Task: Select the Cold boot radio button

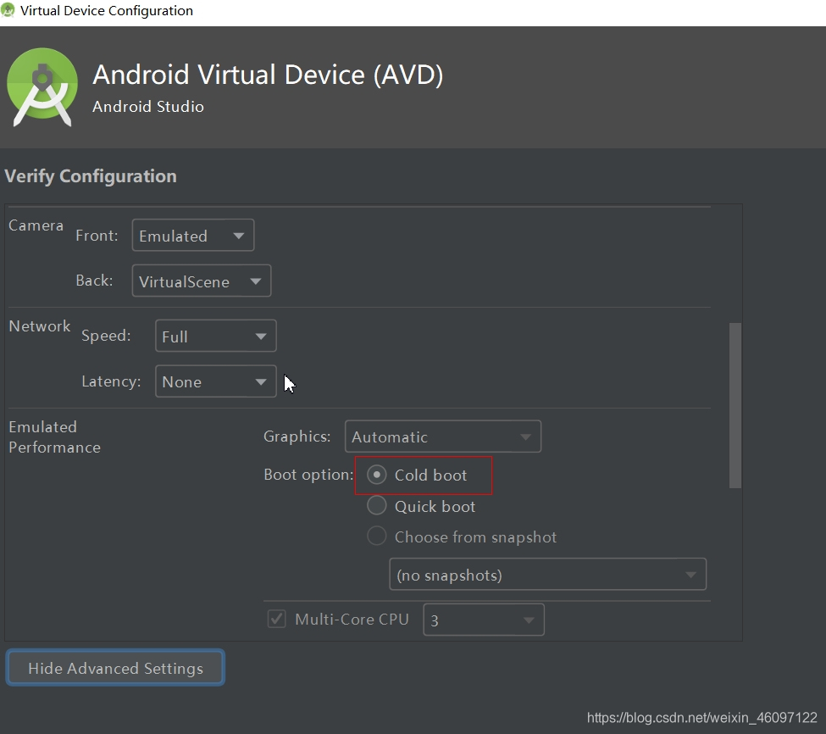Action: pyautogui.click(x=377, y=475)
